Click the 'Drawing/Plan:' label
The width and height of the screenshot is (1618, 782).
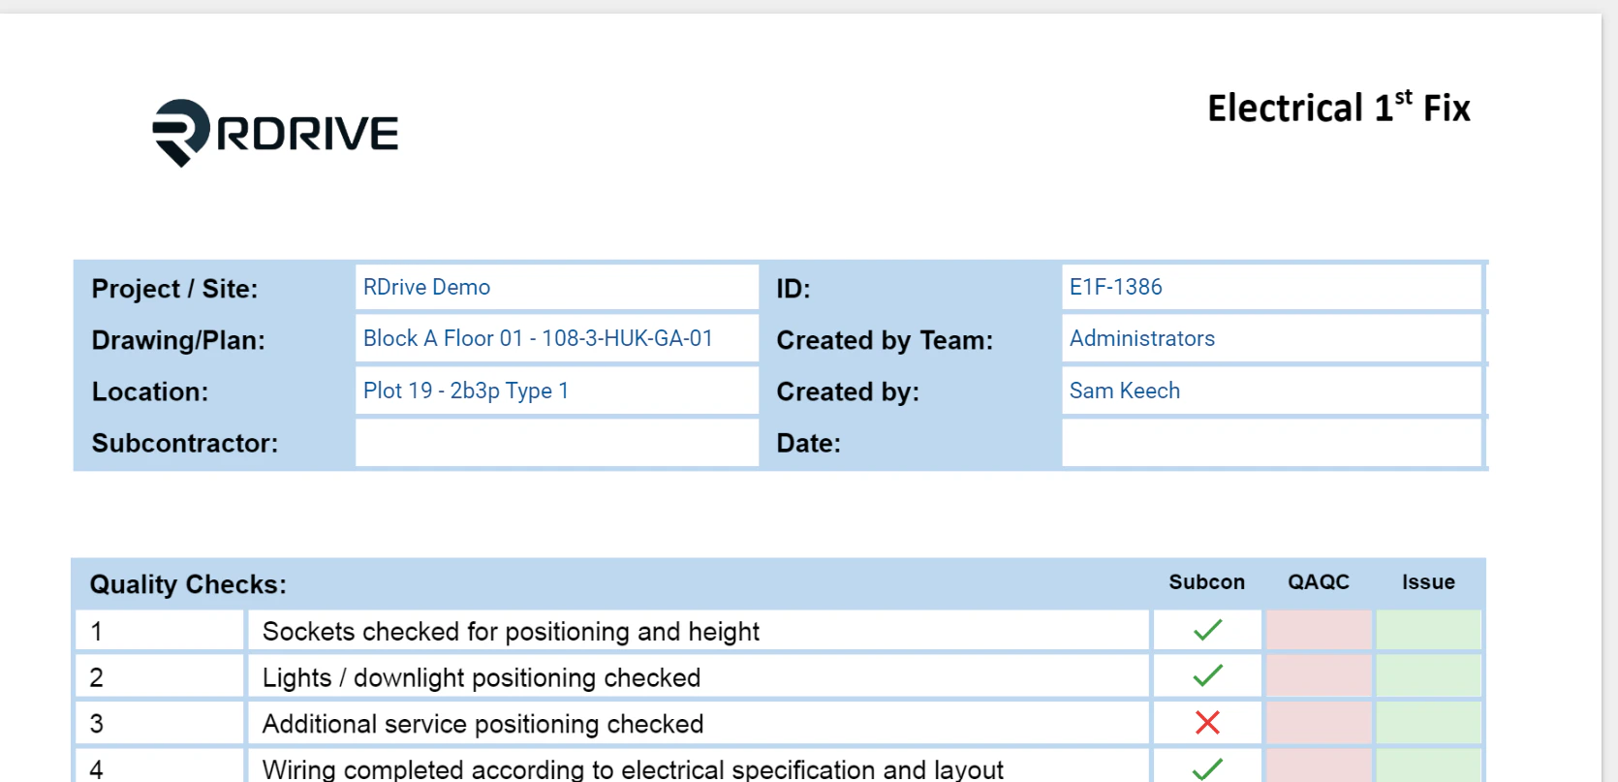tap(178, 340)
